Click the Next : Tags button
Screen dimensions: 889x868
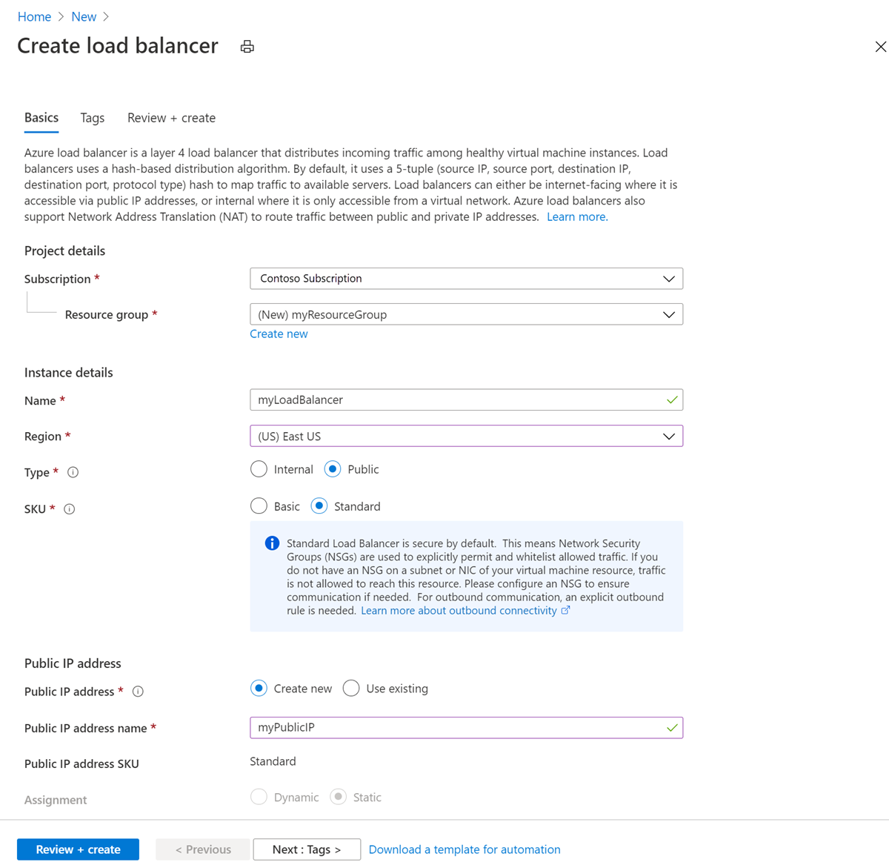coord(307,849)
